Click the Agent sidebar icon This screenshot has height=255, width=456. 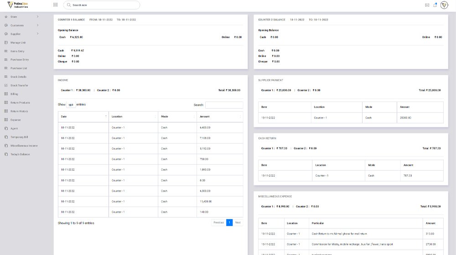[6, 128]
